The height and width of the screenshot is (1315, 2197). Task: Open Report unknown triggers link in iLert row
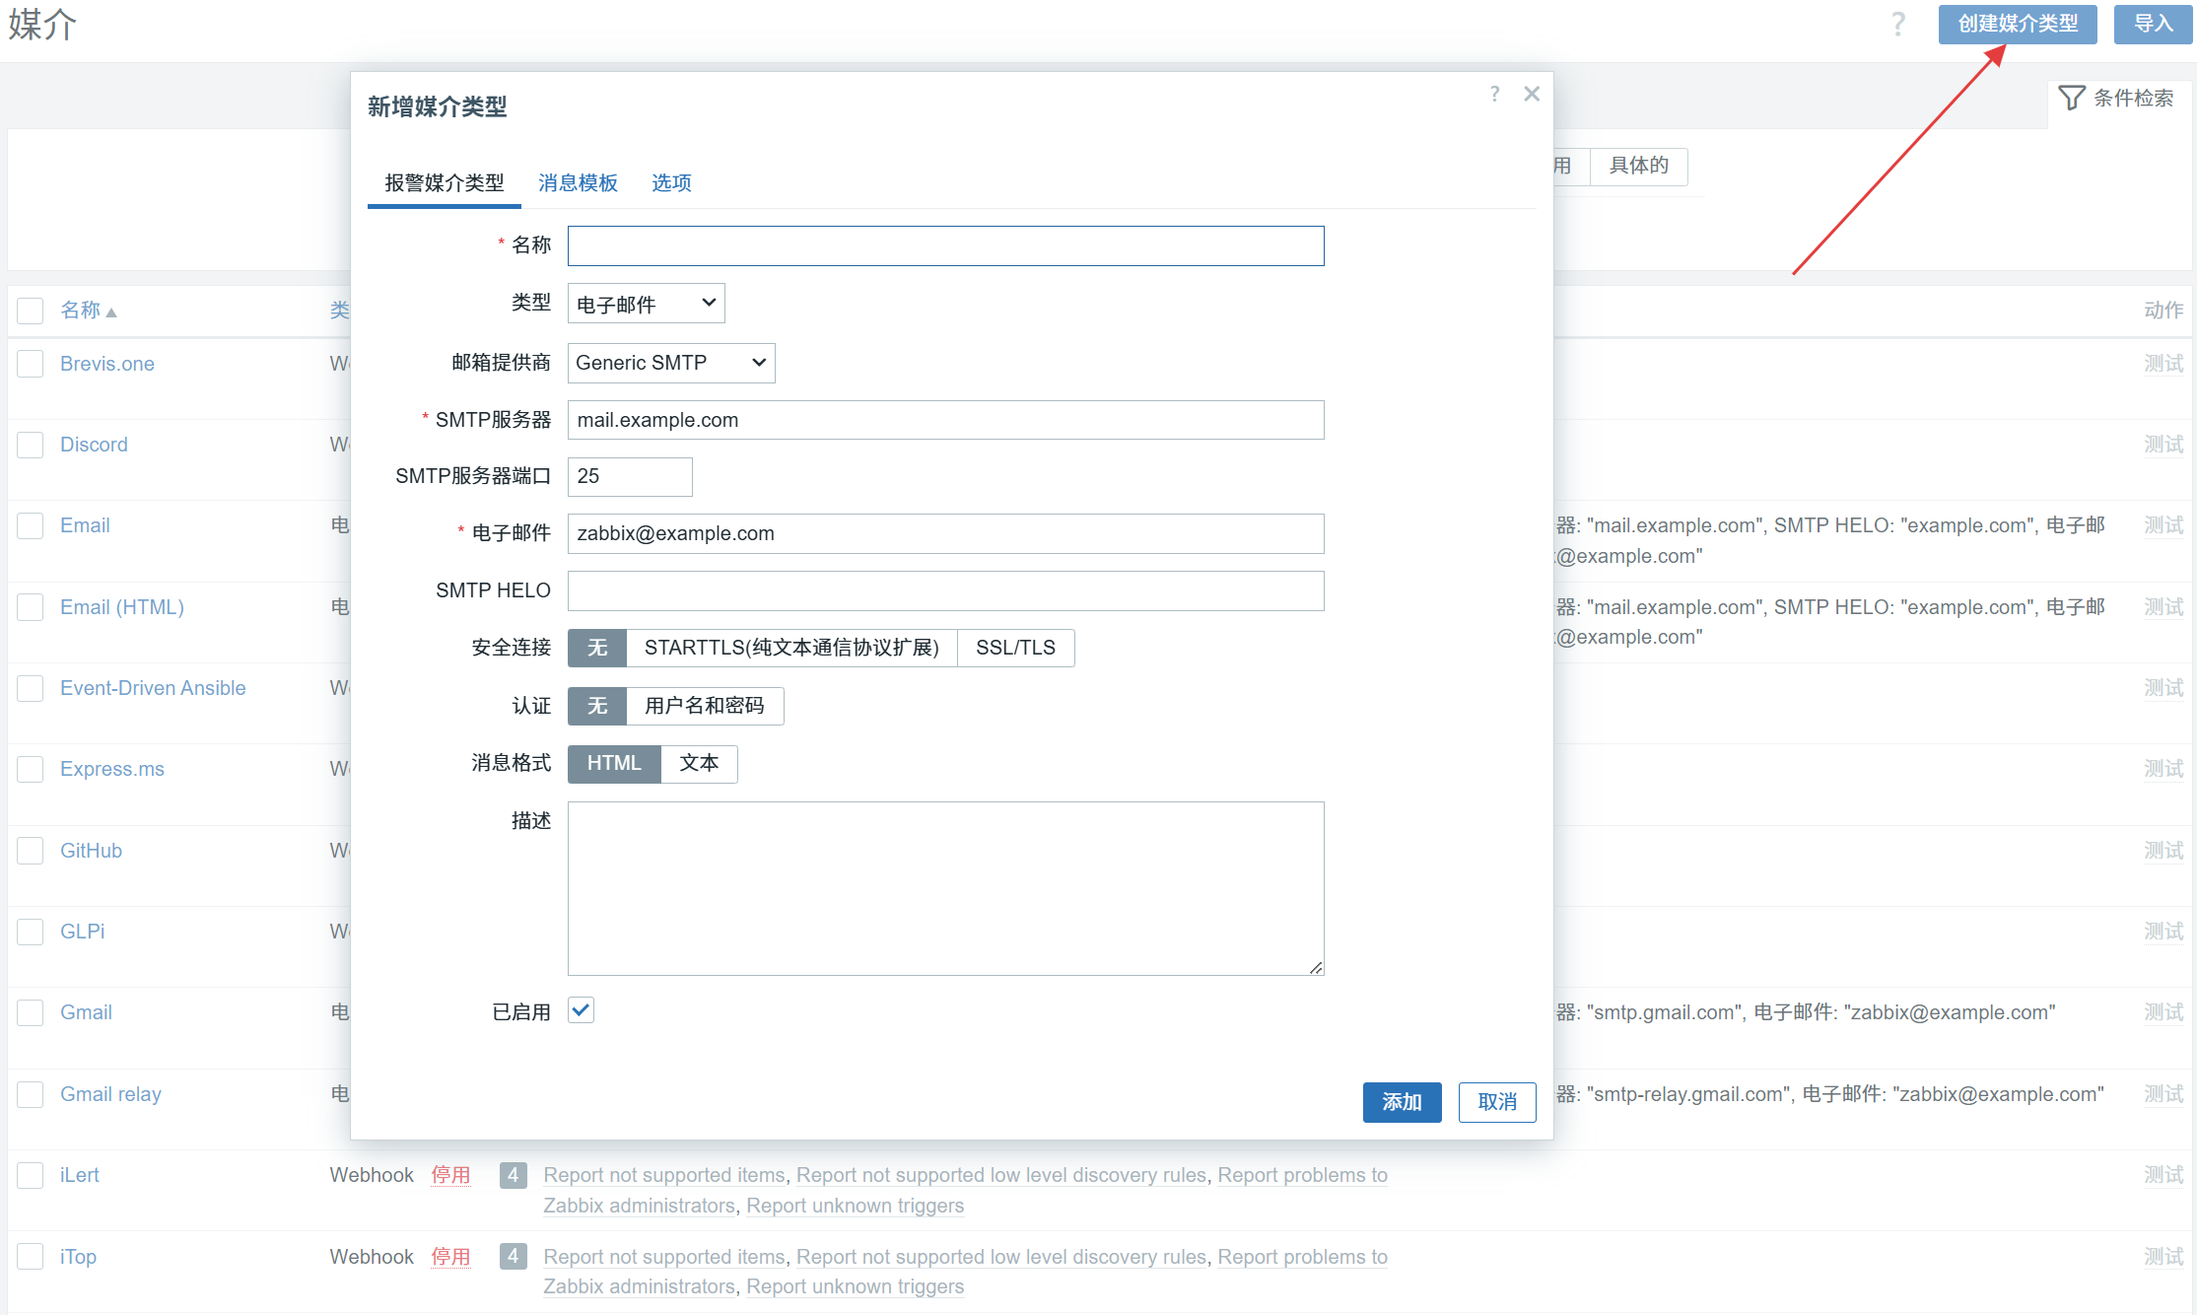[x=856, y=1206]
